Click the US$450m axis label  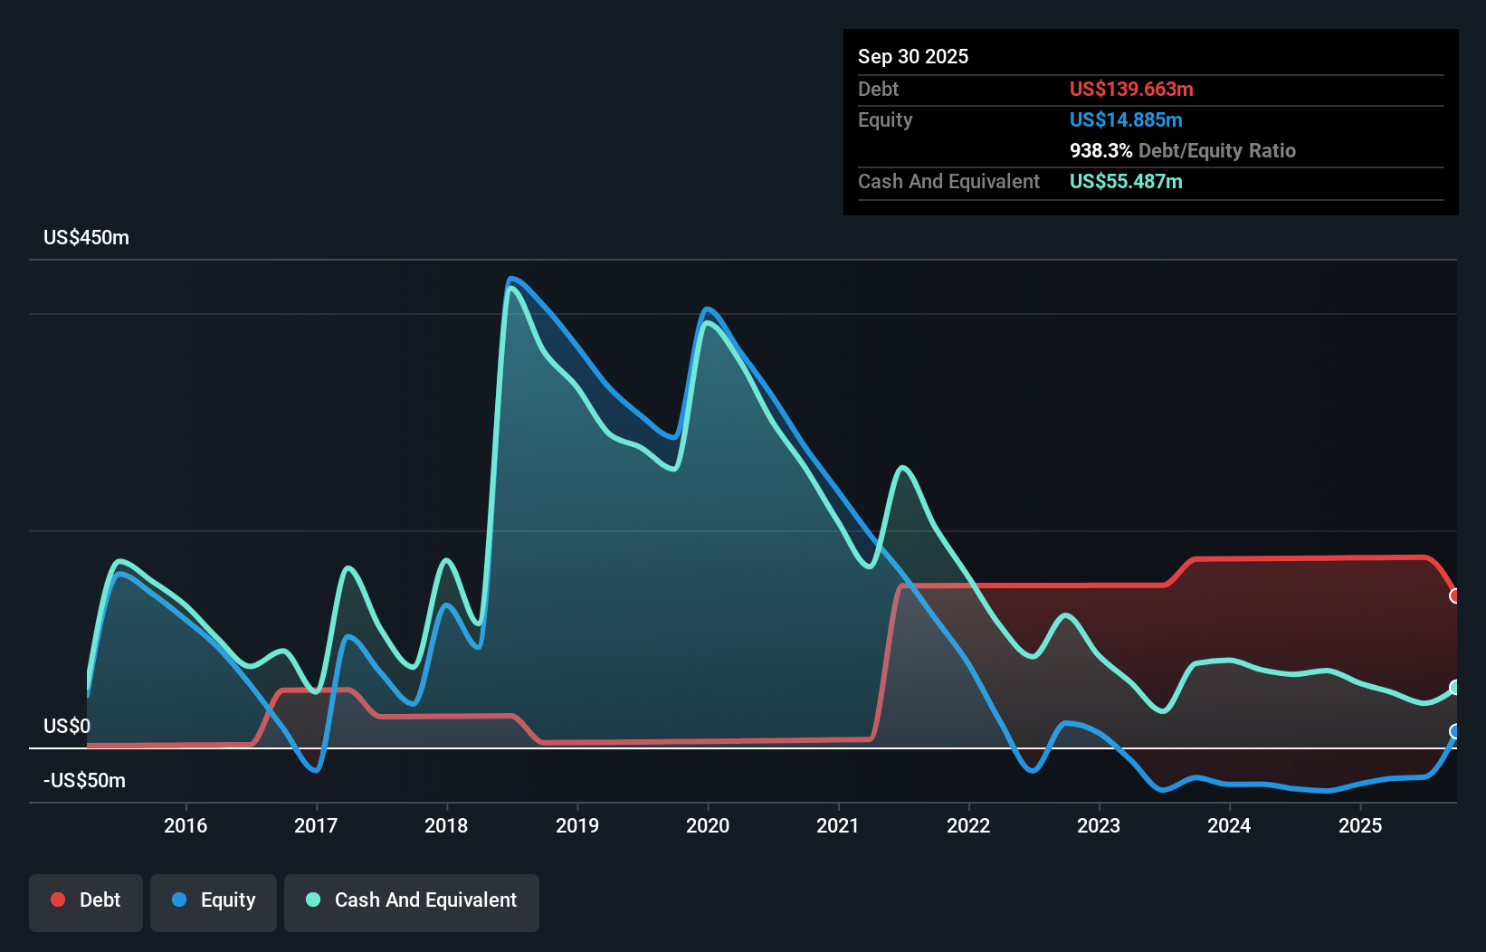click(86, 238)
